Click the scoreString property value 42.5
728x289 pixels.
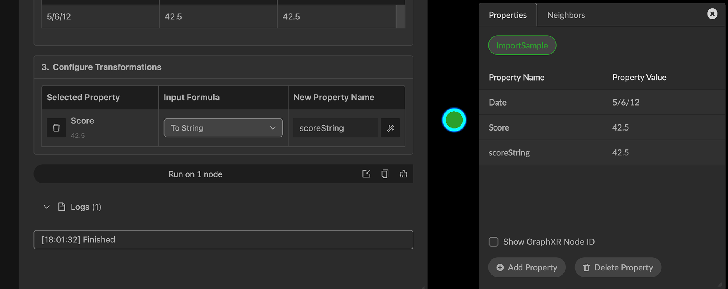(620, 152)
